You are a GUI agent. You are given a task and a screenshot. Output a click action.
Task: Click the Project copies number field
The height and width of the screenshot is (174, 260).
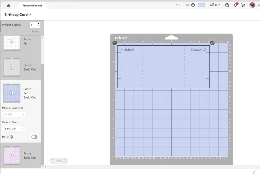(x=33, y=25)
